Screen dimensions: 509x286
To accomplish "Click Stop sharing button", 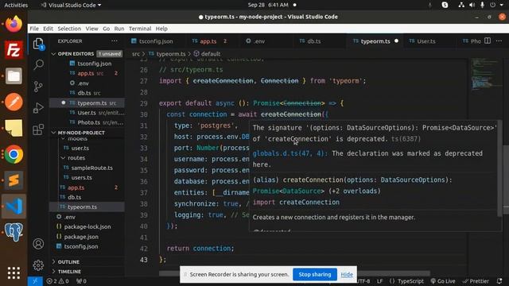I will 315,274.
